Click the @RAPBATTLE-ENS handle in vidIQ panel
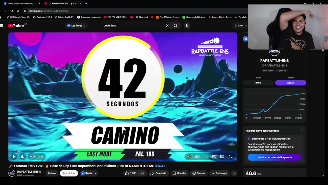The width and height of the screenshot is (328, 185). 274,66
